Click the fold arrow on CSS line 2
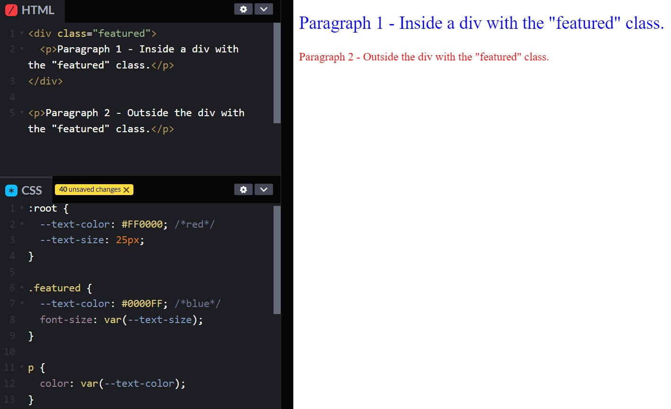The height and width of the screenshot is (409, 671). [22, 224]
